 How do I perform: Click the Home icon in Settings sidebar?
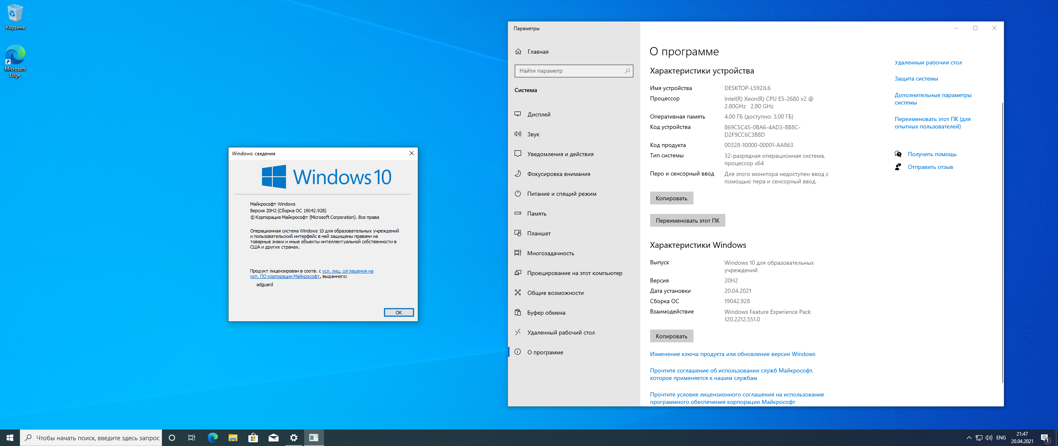pyautogui.click(x=518, y=52)
